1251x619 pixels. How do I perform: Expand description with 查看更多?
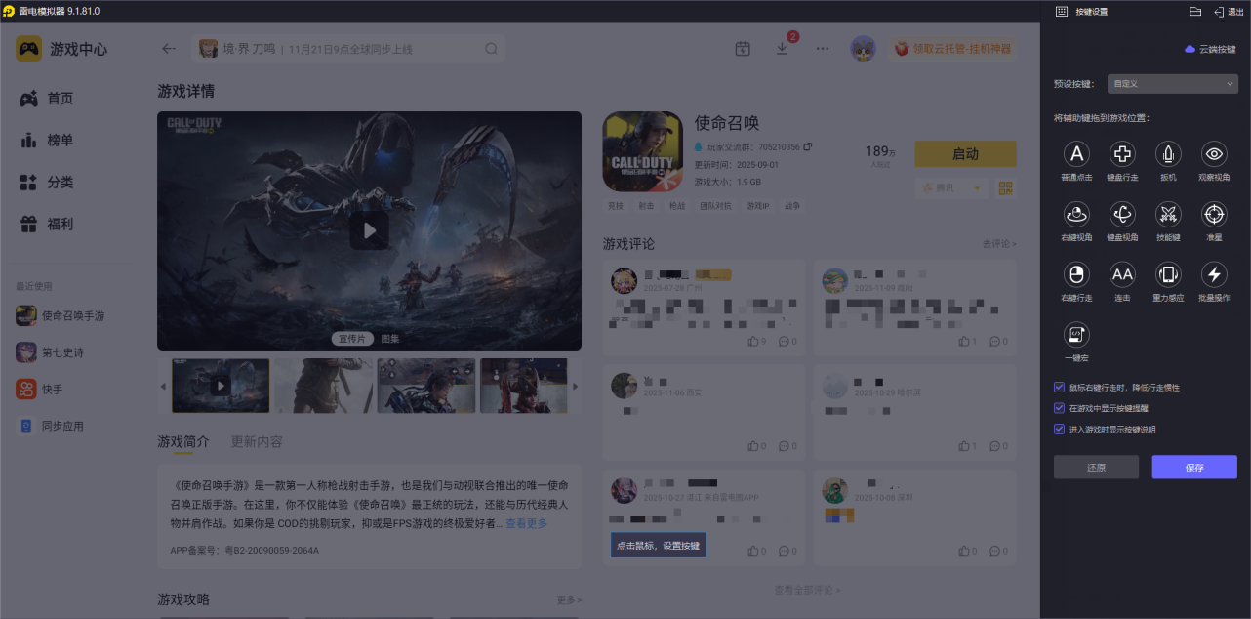click(x=526, y=523)
